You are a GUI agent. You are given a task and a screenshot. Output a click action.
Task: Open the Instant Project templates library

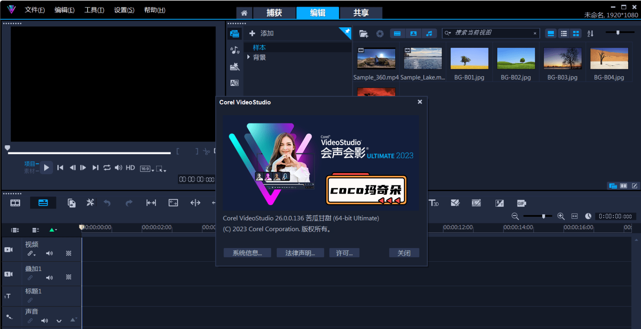coord(235,66)
